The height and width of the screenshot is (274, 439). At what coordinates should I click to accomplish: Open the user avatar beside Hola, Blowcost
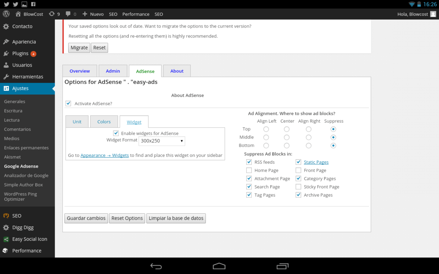[x=433, y=14]
